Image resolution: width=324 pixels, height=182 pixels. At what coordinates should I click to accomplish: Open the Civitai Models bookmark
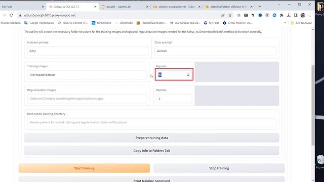click(237, 23)
